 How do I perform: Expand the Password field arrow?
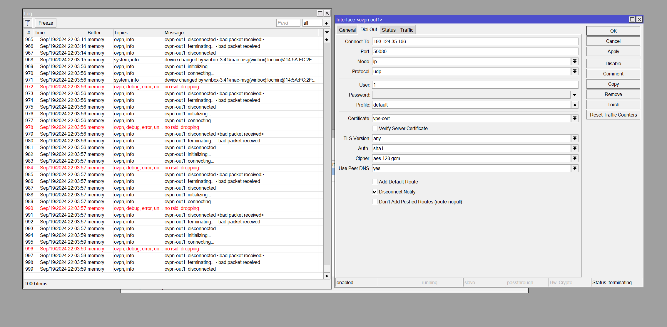coord(574,95)
